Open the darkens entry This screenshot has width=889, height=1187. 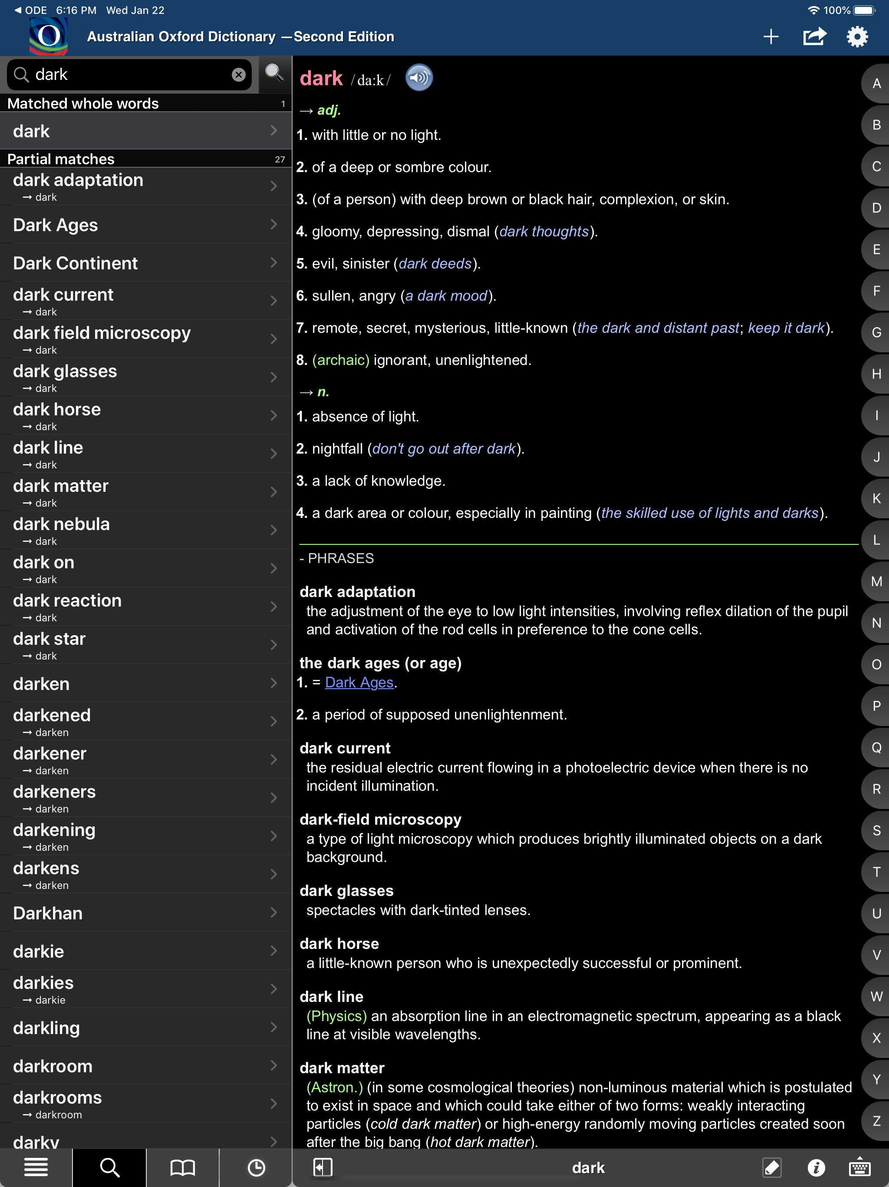click(146, 874)
